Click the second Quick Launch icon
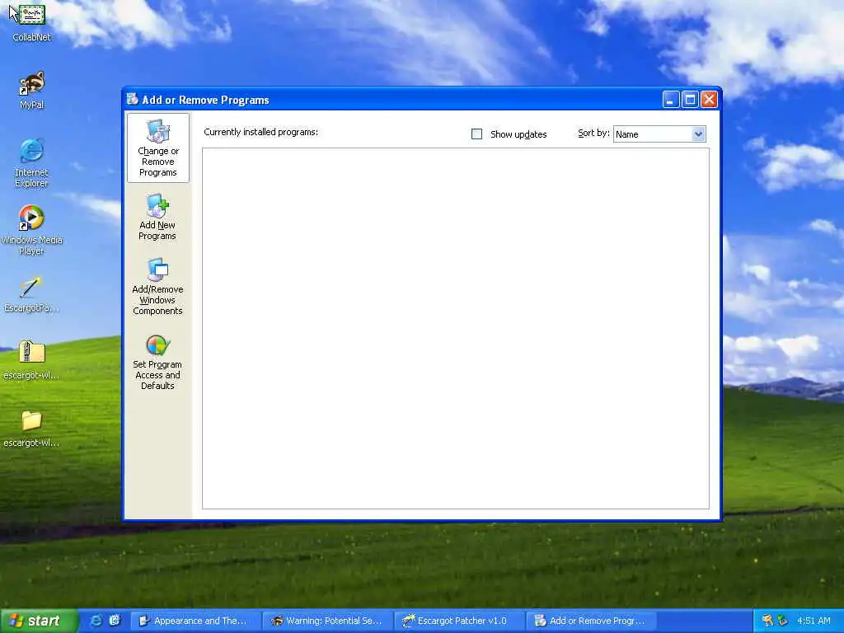 click(115, 621)
